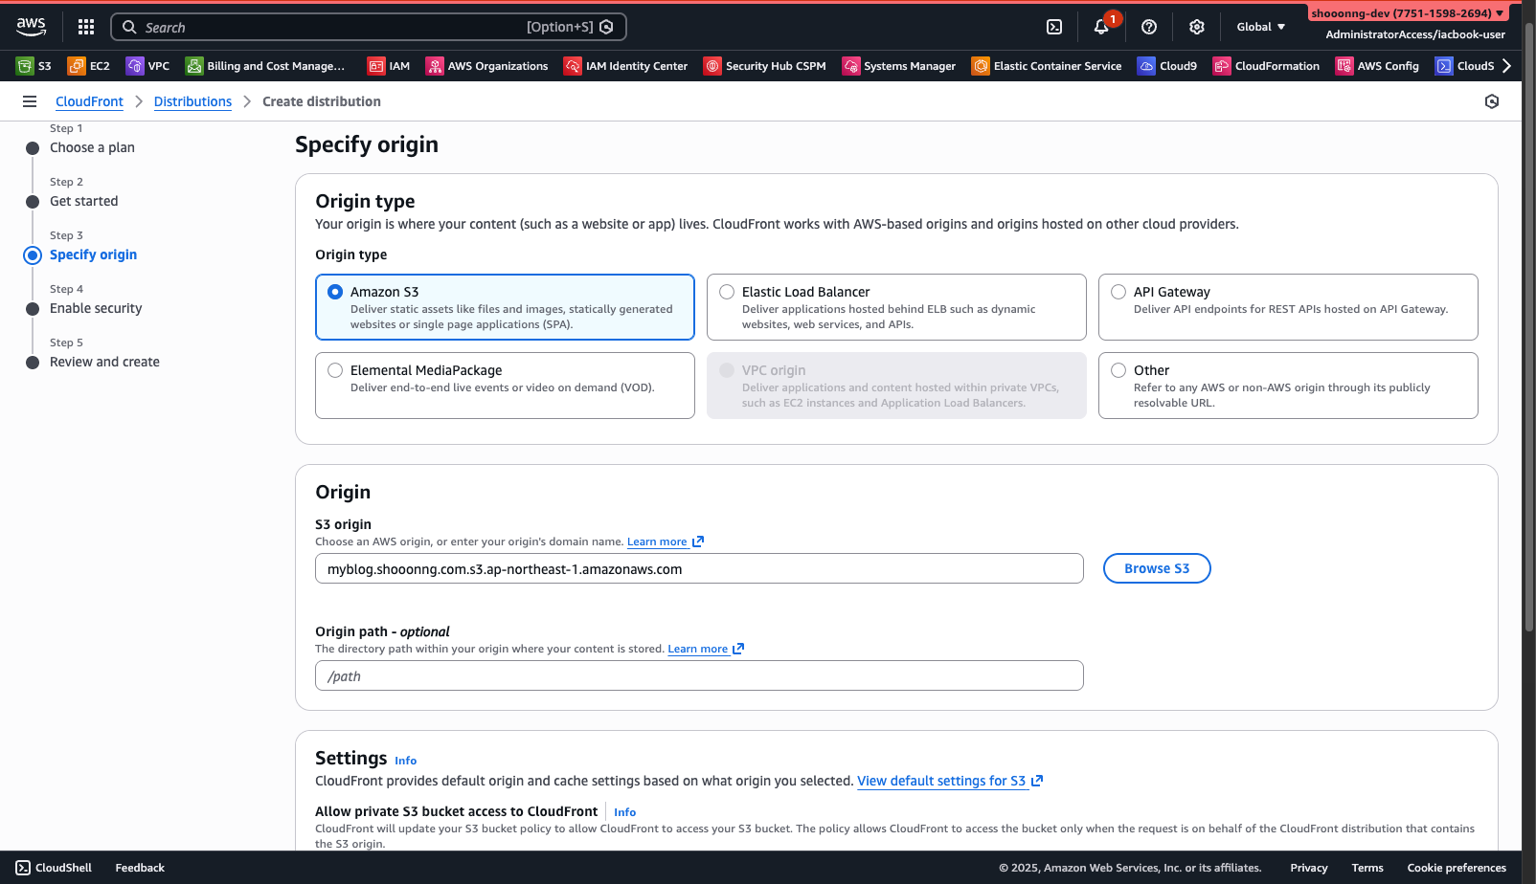The image size is (1536, 884).
Task: Open Security Hub CSPM shortcut
Action: click(765, 66)
